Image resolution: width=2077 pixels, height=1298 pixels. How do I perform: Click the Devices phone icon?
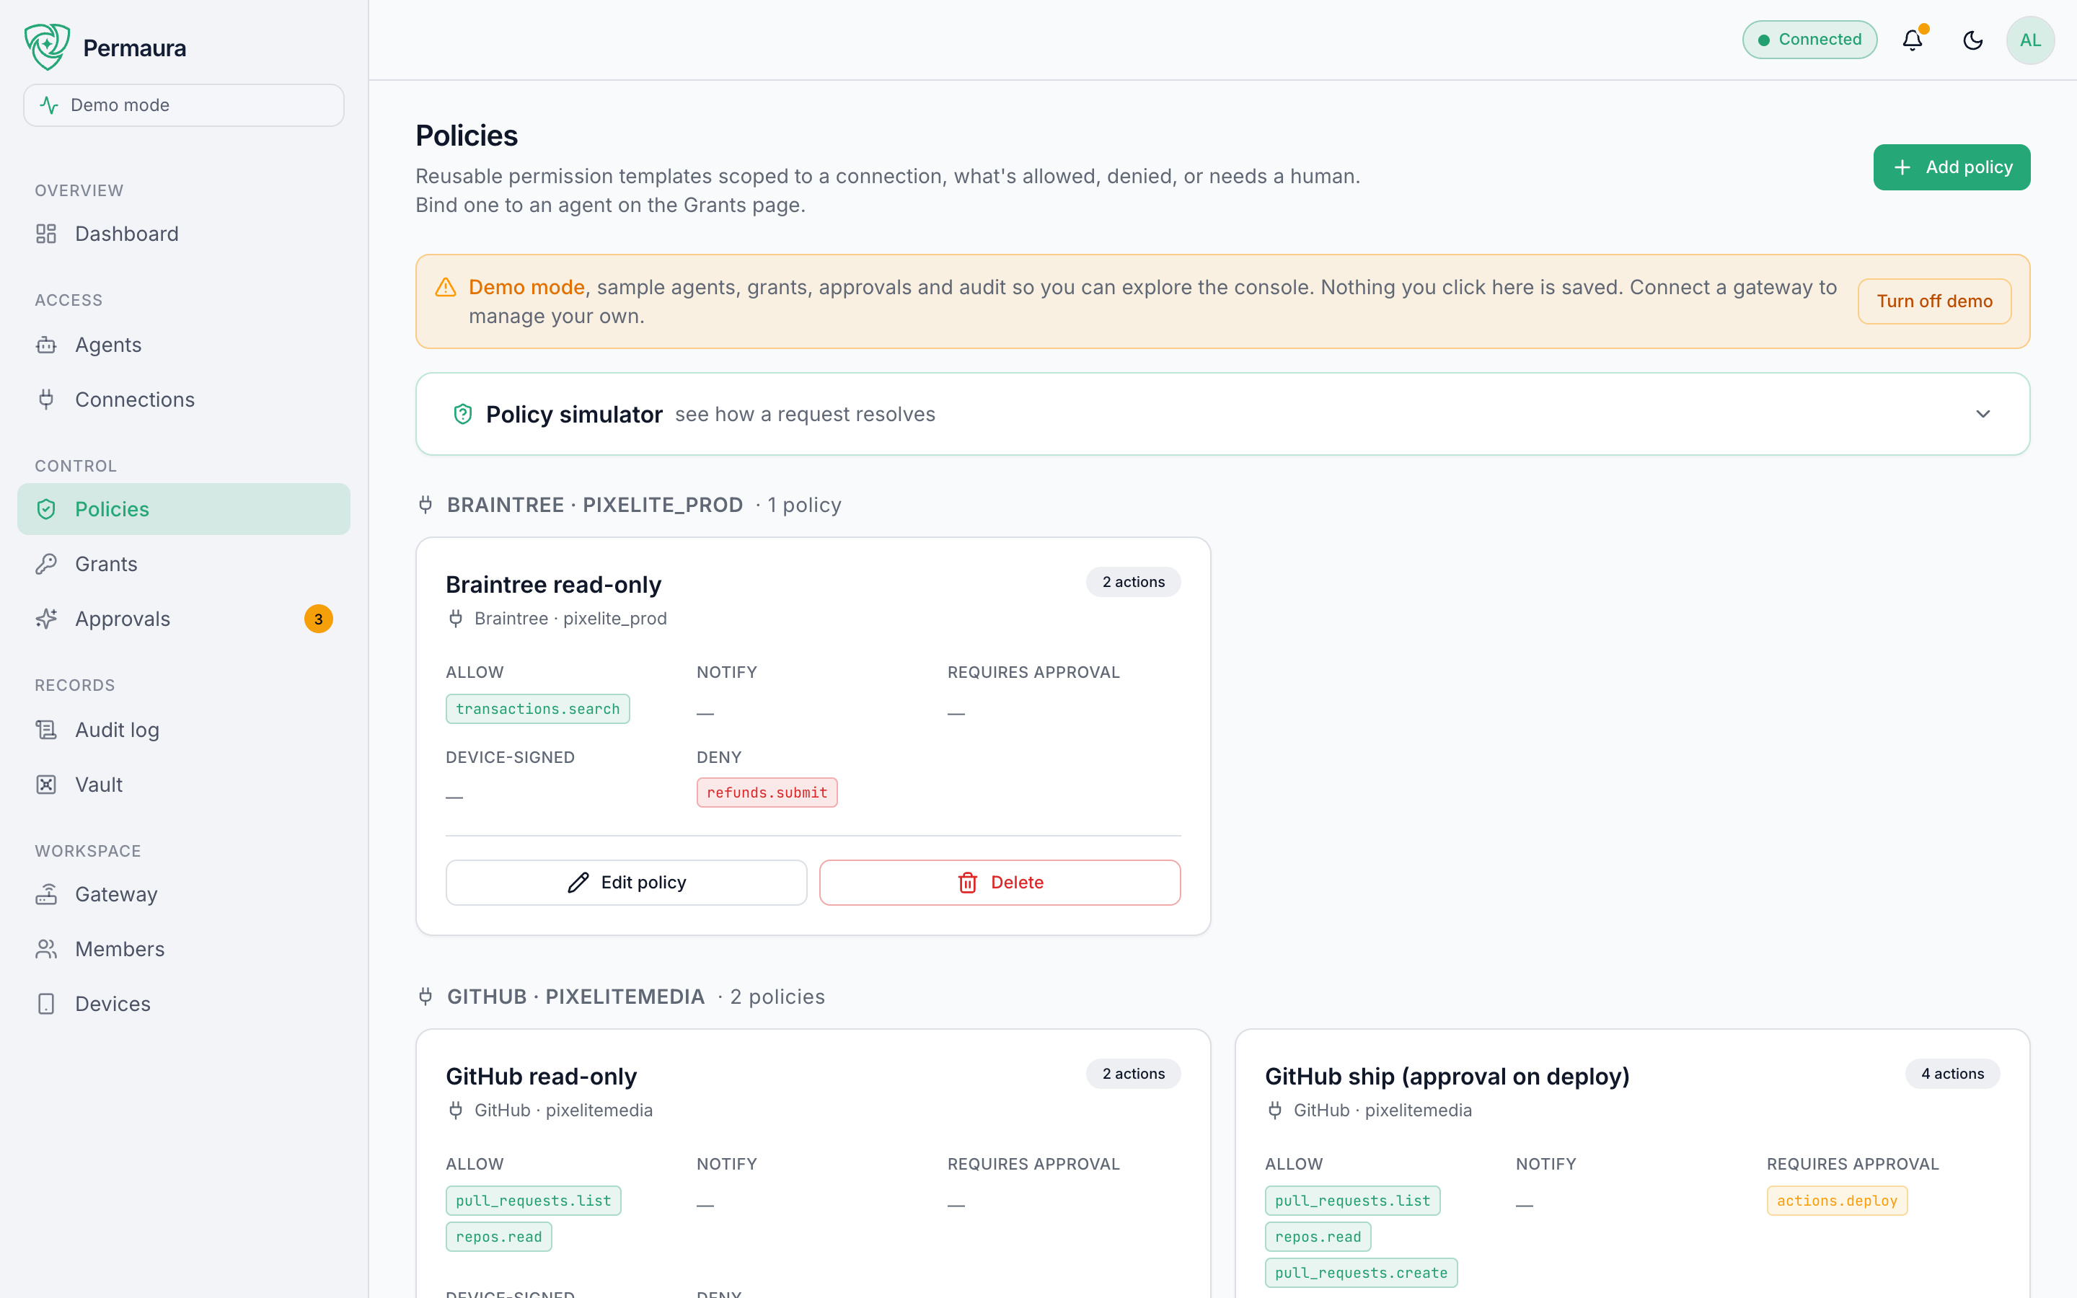coord(46,1004)
